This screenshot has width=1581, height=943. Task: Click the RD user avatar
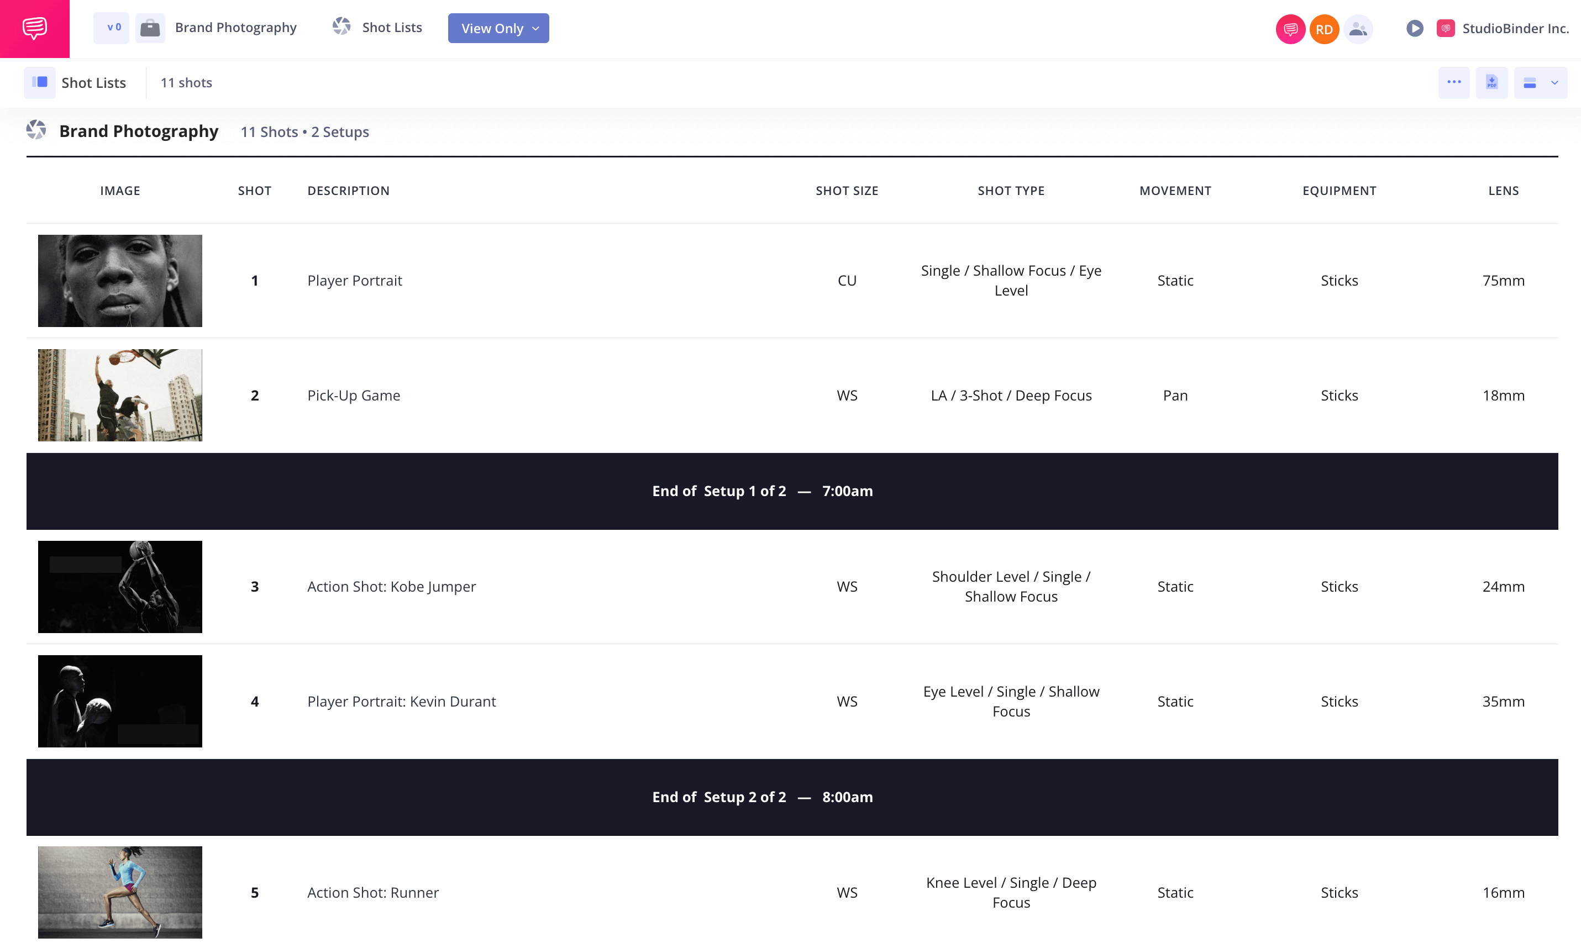pos(1323,29)
